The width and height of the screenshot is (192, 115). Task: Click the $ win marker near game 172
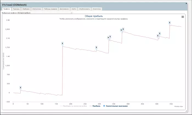tap(63, 43)
